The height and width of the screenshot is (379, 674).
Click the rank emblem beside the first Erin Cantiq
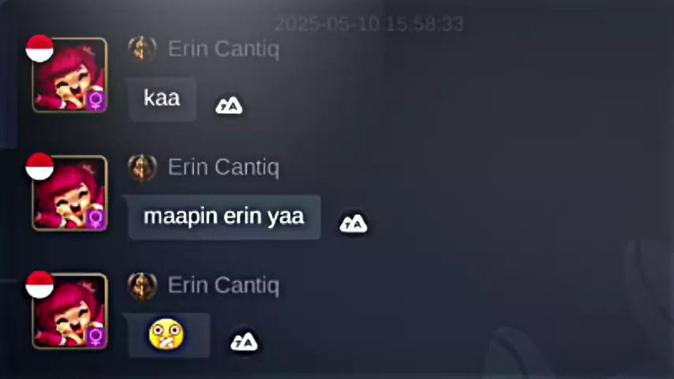[x=142, y=49]
